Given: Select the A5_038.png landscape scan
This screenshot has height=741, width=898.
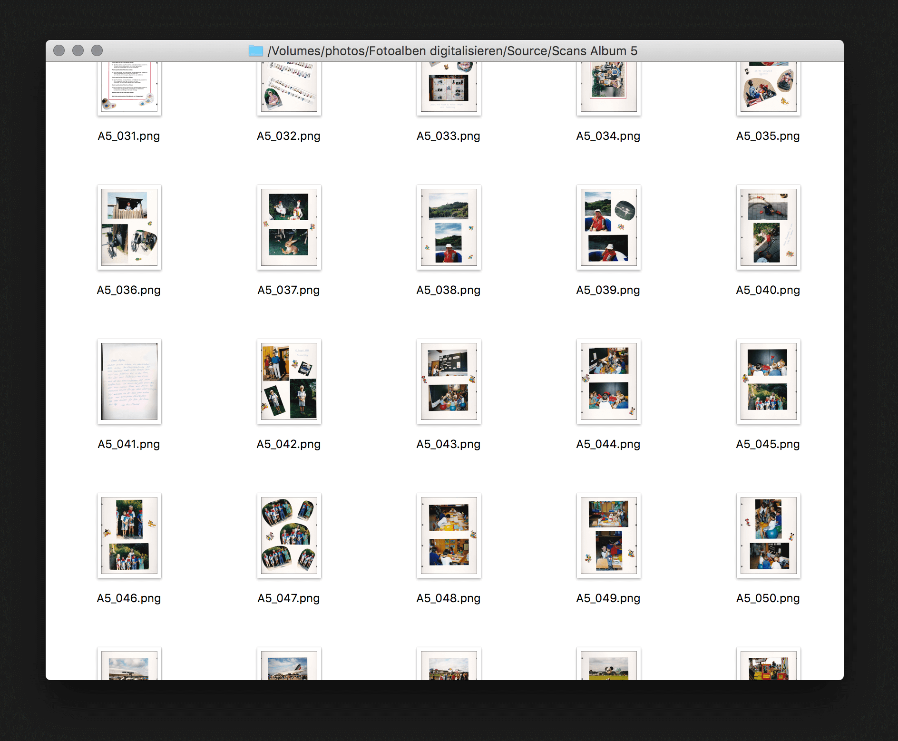Looking at the screenshot, I should 449,227.
